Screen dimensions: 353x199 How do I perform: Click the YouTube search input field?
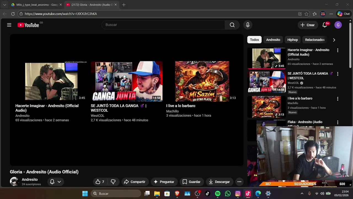(164, 25)
